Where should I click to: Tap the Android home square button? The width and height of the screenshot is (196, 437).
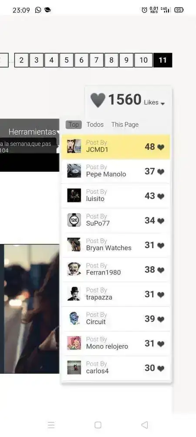[x=98, y=425]
